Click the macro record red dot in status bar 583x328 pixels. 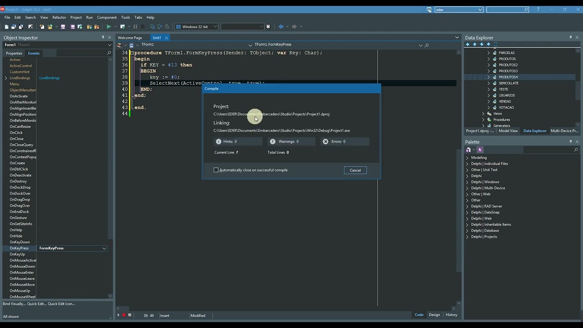coord(124,315)
